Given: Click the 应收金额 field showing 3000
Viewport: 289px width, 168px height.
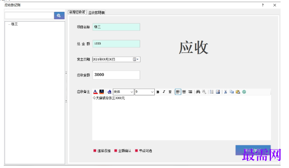Looking at the screenshot, I should 116,75.
